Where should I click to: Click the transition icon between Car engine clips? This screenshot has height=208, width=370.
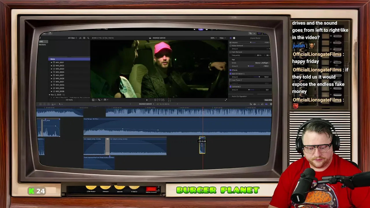pos(108,139)
